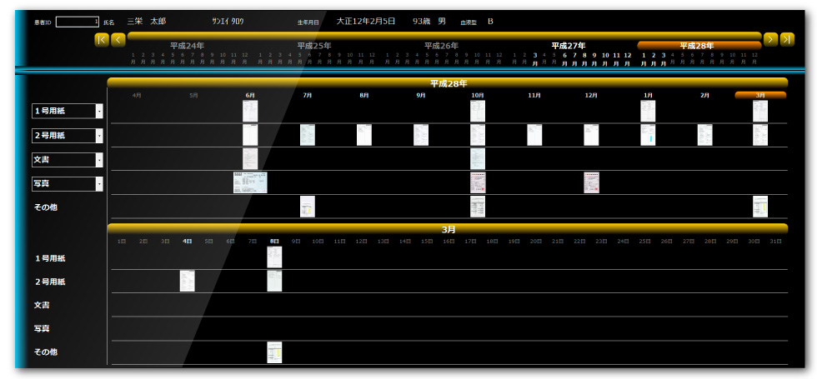Select 10月 in the month header
Viewport: 817px width, 379px height.
coord(477,96)
